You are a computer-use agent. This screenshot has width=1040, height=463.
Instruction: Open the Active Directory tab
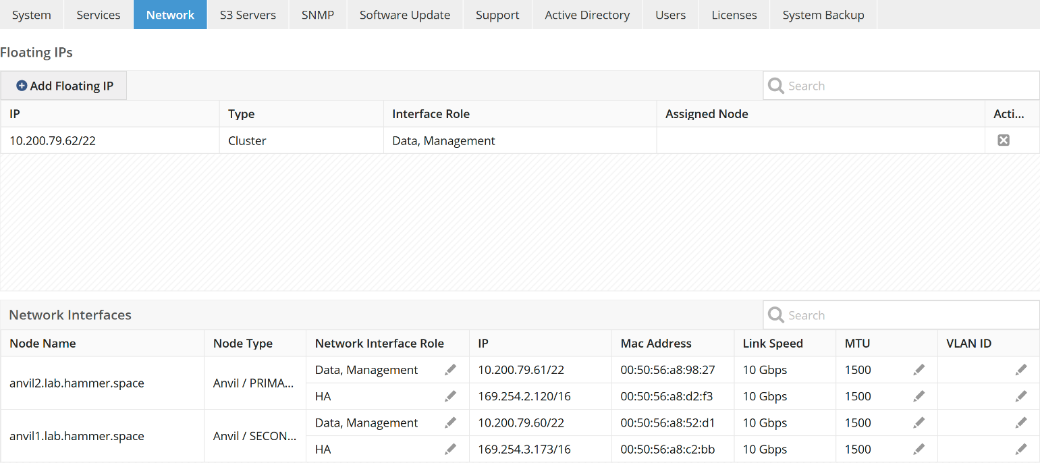(587, 15)
